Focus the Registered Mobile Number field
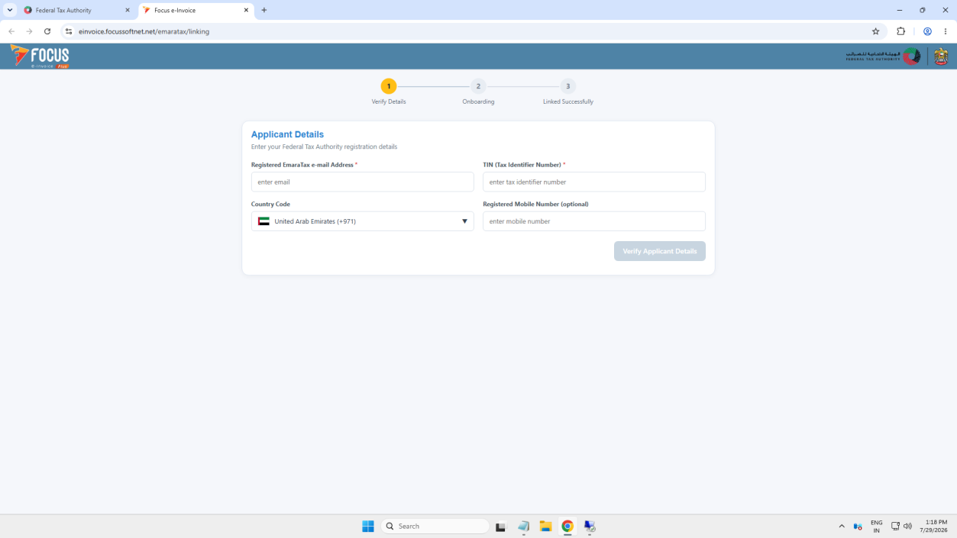The image size is (957, 538). (x=593, y=221)
